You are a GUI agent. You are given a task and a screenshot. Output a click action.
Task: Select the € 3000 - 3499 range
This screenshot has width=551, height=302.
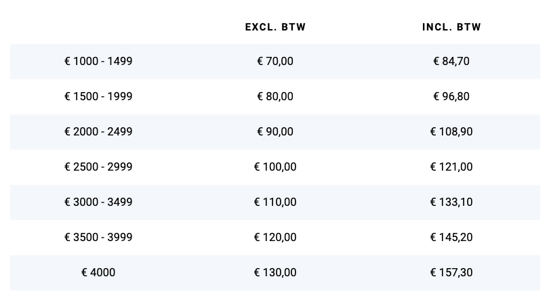point(98,202)
